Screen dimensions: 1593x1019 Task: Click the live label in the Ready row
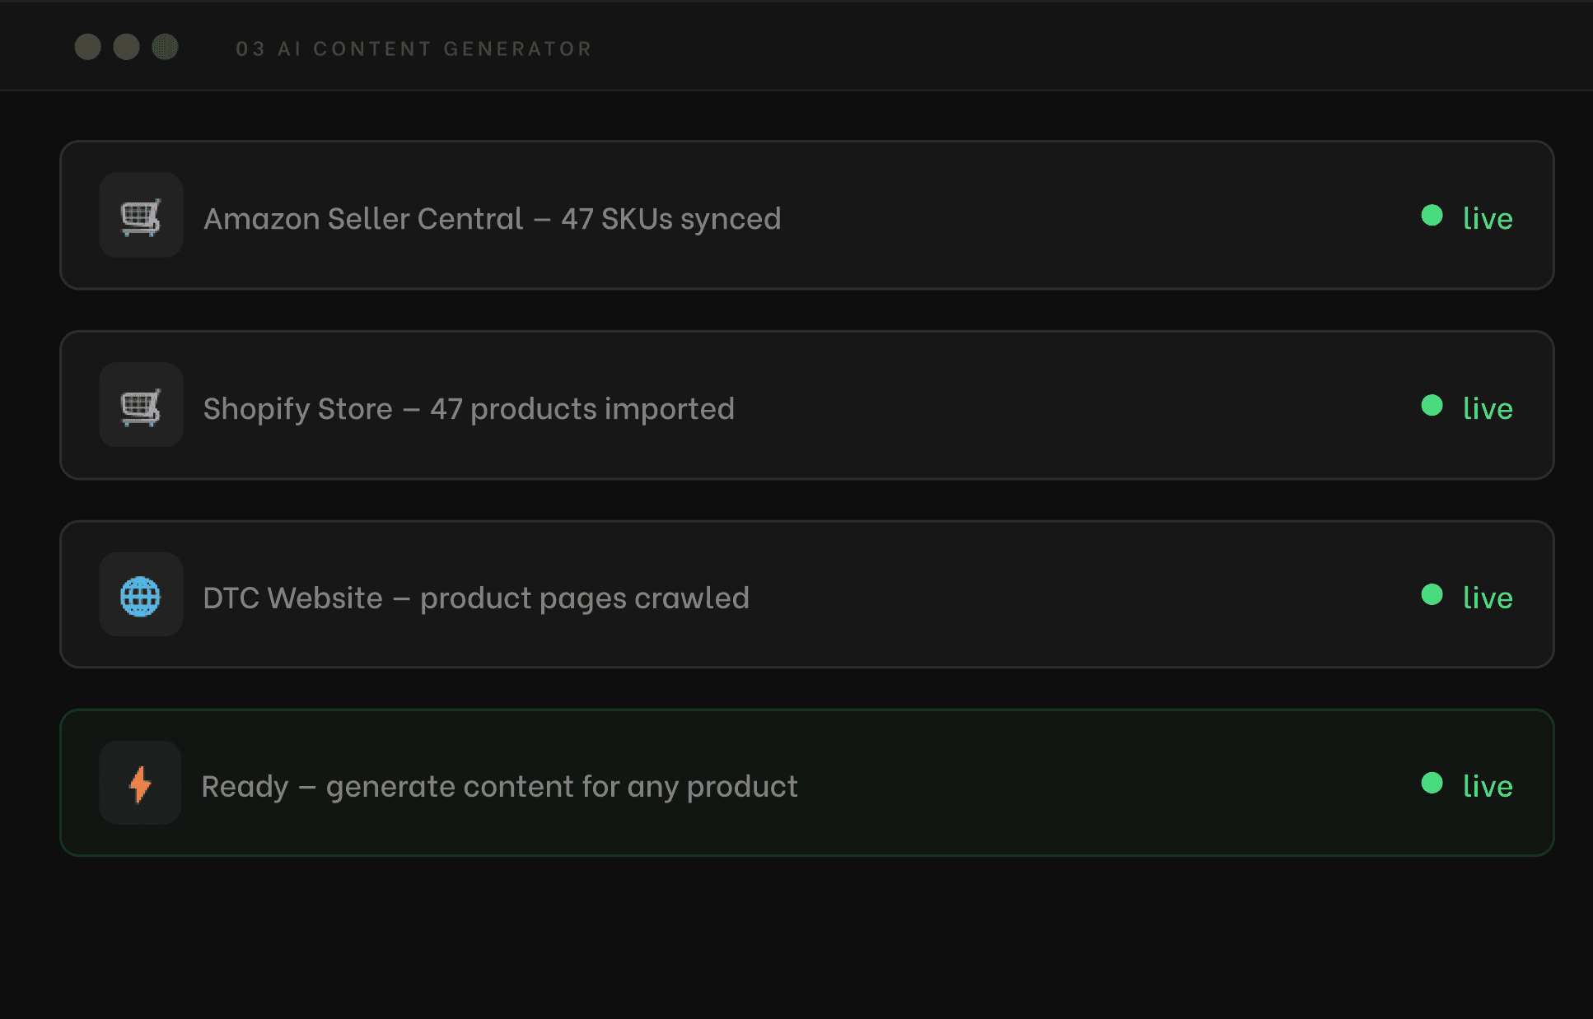click(1488, 786)
